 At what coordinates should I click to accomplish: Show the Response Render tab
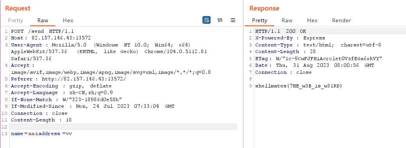tap(342, 20)
